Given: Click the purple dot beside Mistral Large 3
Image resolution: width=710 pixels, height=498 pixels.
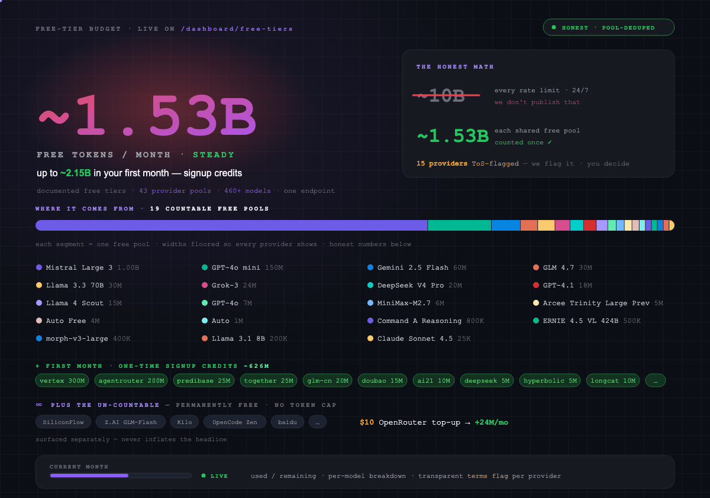Looking at the screenshot, I should (x=39, y=267).
